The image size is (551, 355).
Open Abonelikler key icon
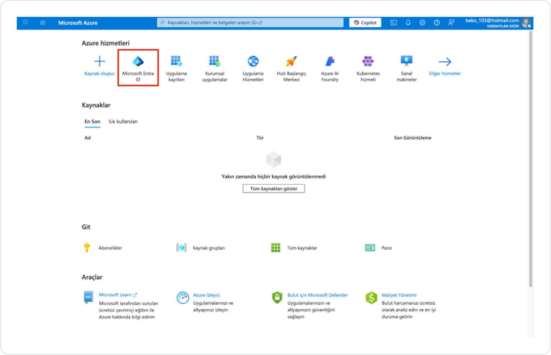[87, 248]
